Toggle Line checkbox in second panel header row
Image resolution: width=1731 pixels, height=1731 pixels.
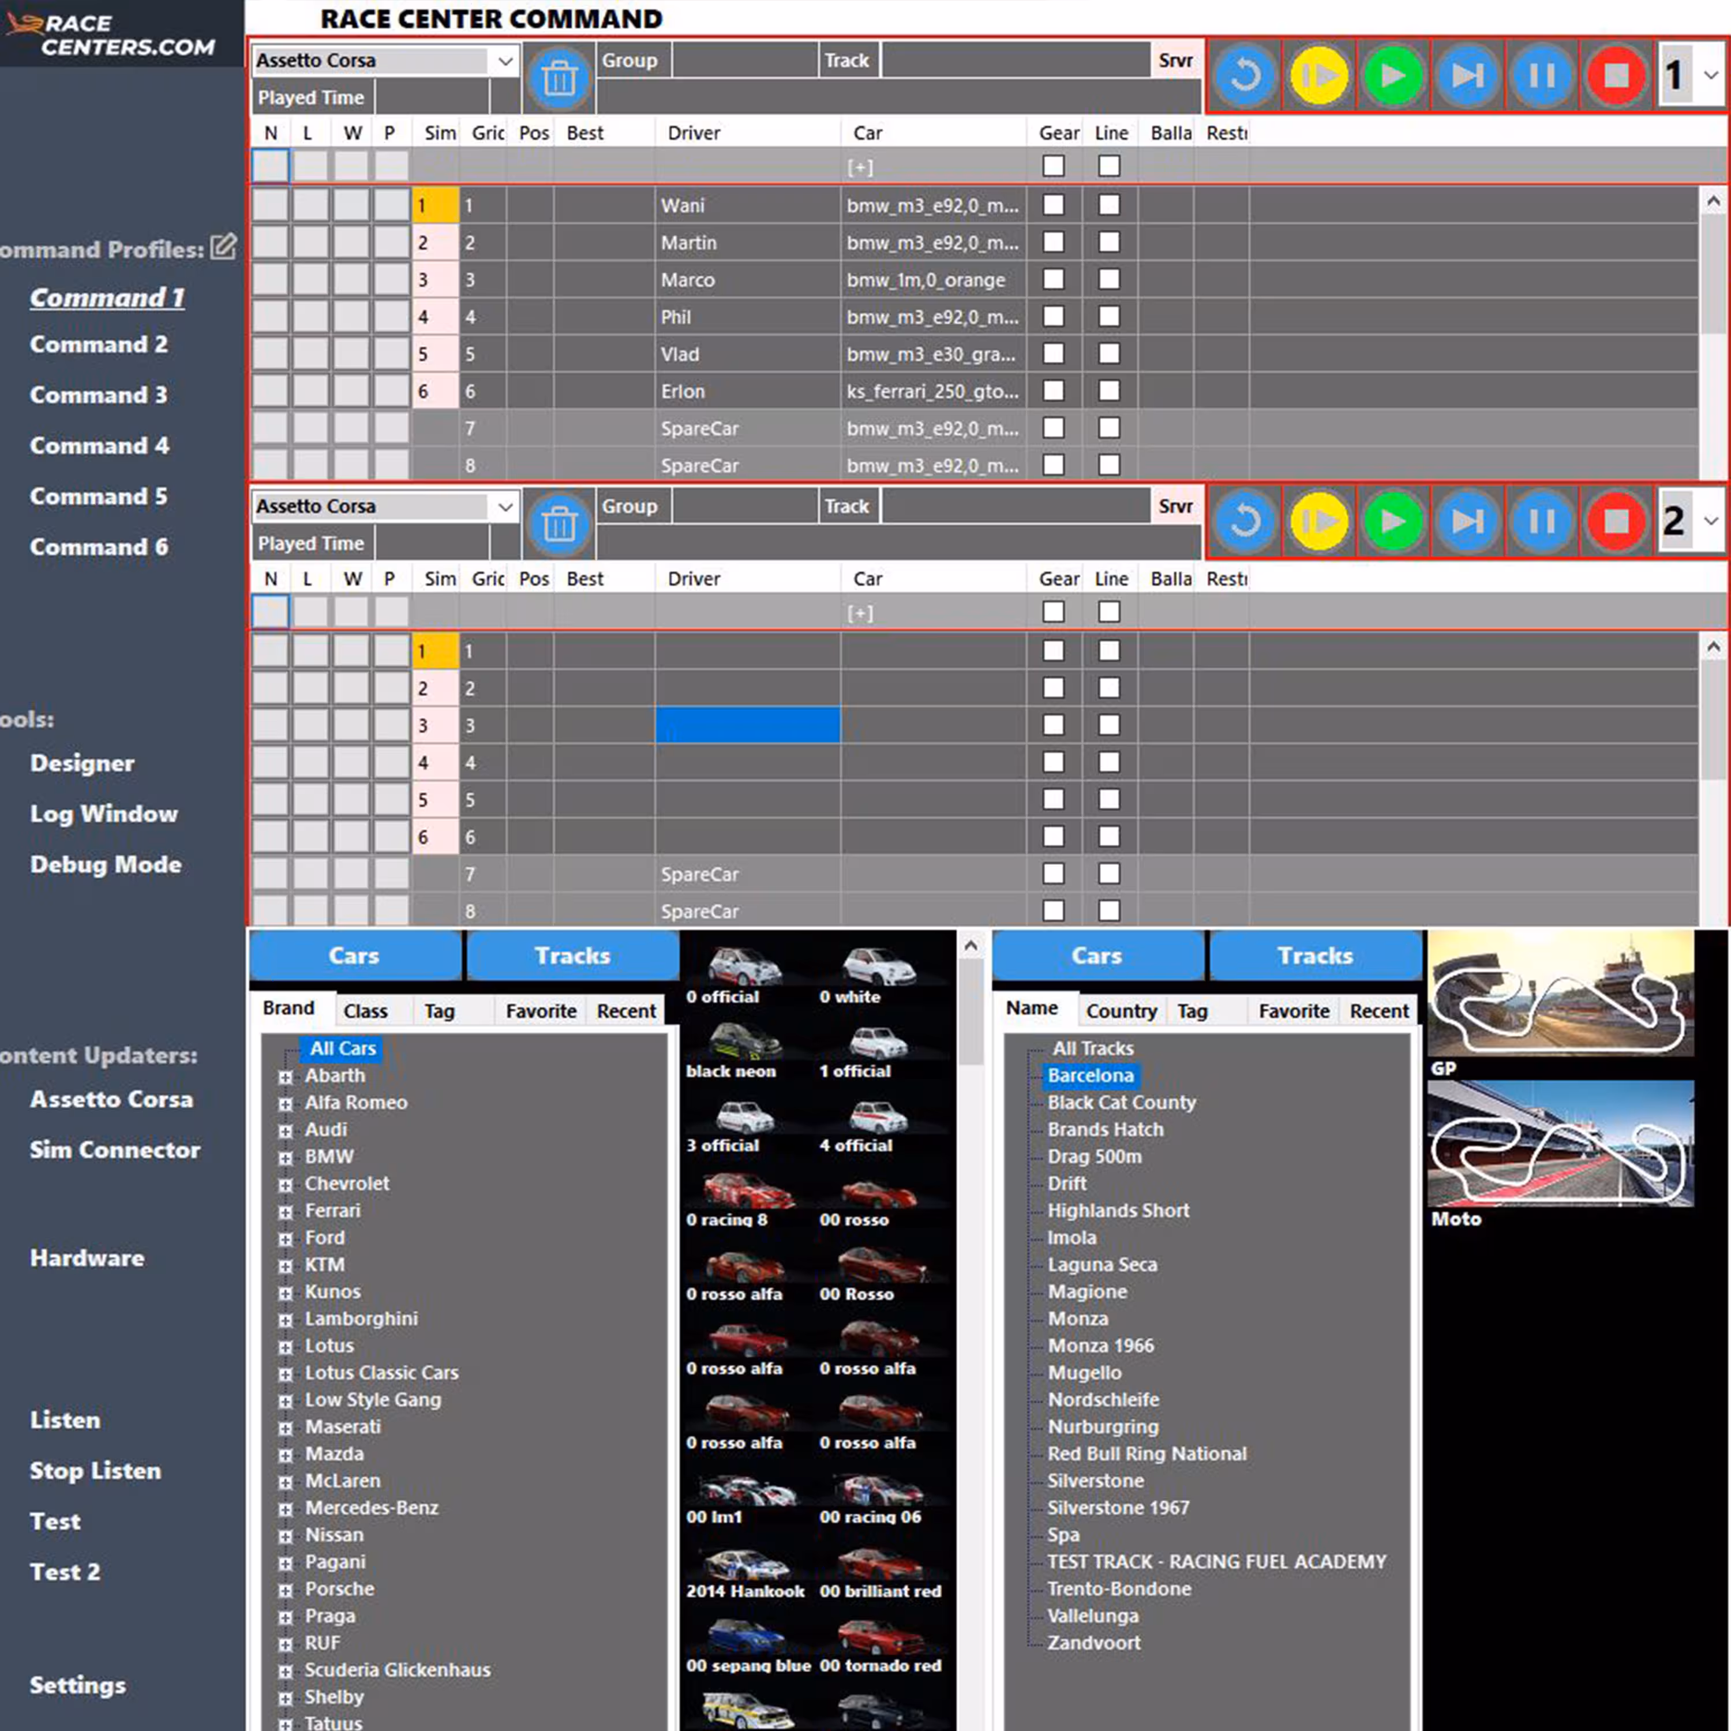[x=1109, y=612]
